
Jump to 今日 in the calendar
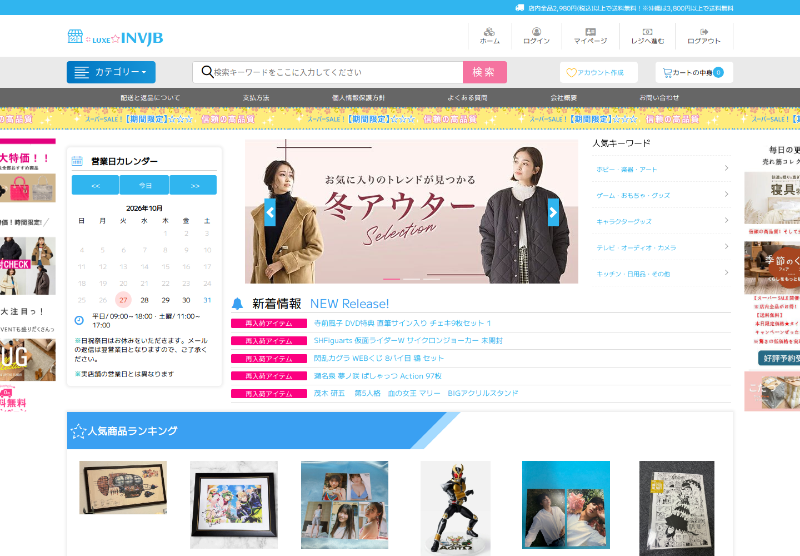(144, 185)
